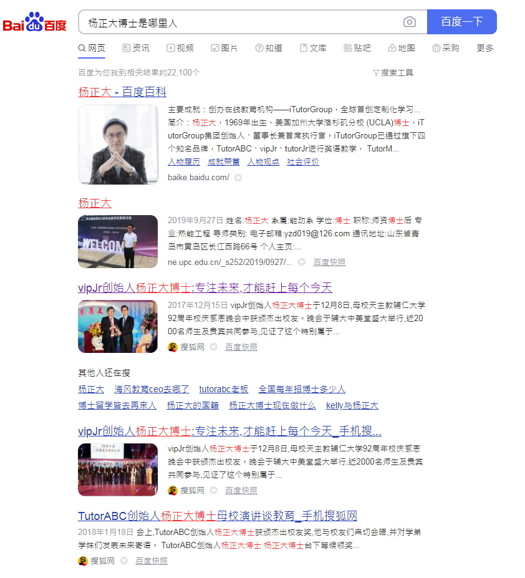
Task: Open the 采购 tab
Action: [445, 48]
